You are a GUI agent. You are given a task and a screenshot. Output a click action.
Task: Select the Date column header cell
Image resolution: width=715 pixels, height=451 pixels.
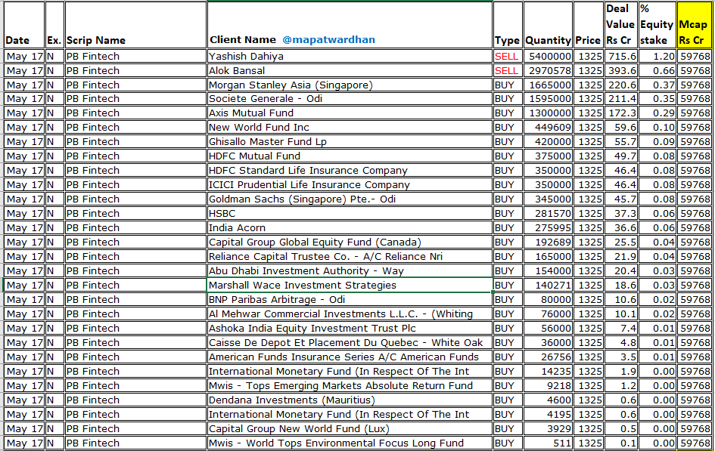coord(24,25)
